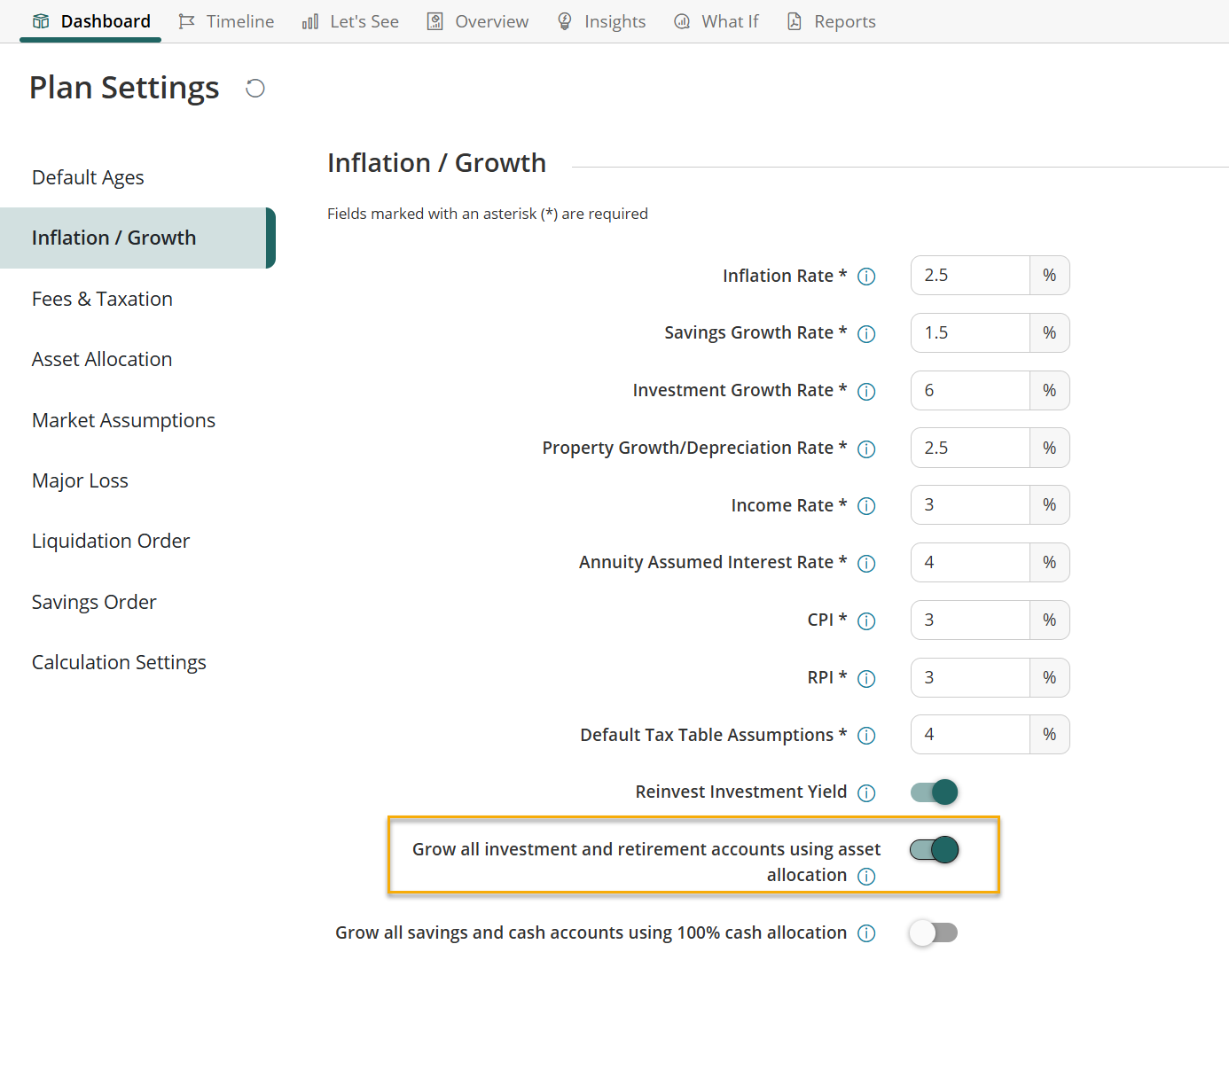The height and width of the screenshot is (1069, 1229).
Task: Click the Reports PDF icon
Action: coord(795,21)
